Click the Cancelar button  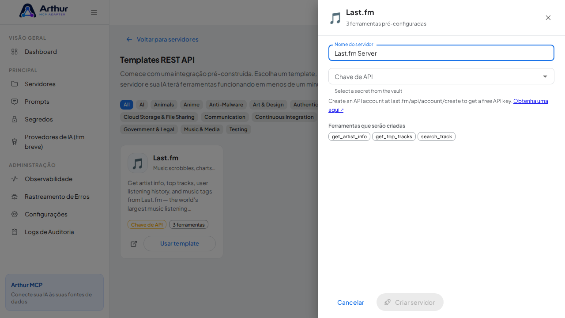(350, 302)
